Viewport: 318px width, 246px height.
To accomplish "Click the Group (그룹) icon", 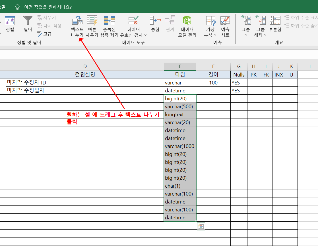I will pyautogui.click(x=245, y=20).
